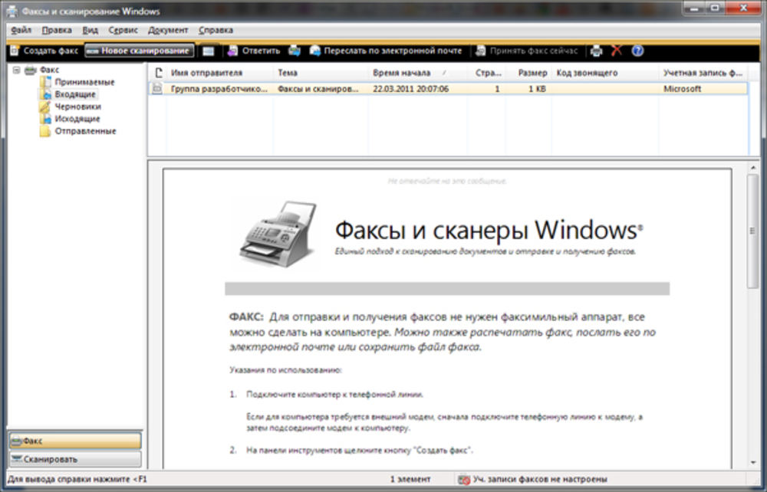Click Принять факс сейчас
The height and width of the screenshot is (492, 767).
pyautogui.click(x=527, y=51)
